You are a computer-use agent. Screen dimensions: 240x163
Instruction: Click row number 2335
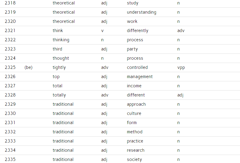[10, 159]
